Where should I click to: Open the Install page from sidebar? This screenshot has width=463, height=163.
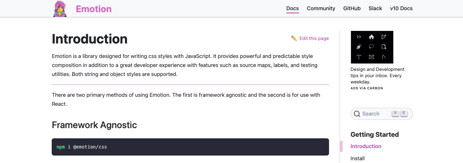[358, 159]
